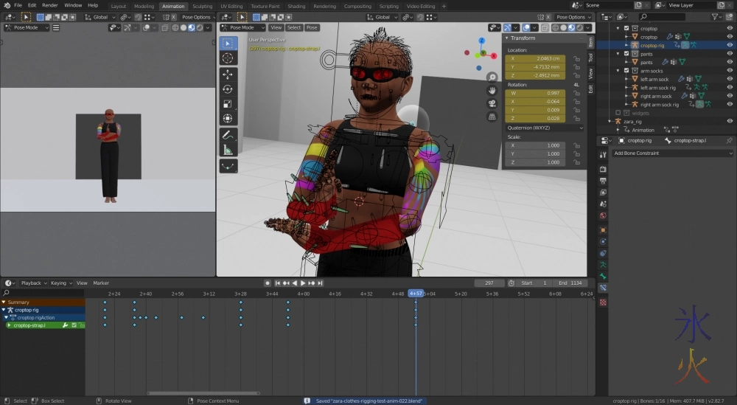Click the Measure tool icon
The width and height of the screenshot is (737, 405).
[228, 150]
